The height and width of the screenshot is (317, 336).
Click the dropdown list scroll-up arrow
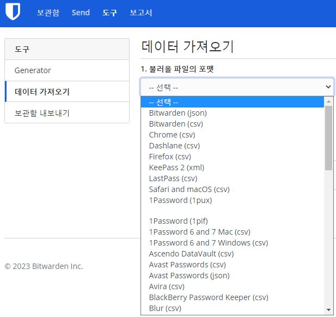click(328, 101)
